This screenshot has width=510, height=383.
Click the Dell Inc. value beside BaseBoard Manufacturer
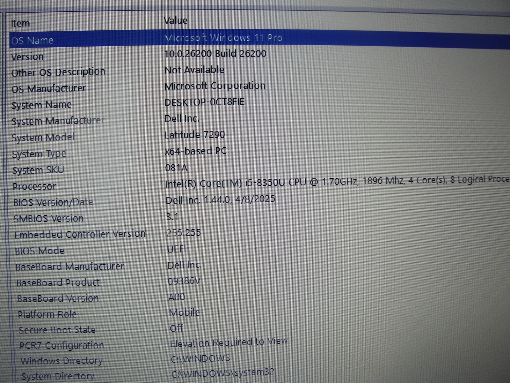pos(185,265)
